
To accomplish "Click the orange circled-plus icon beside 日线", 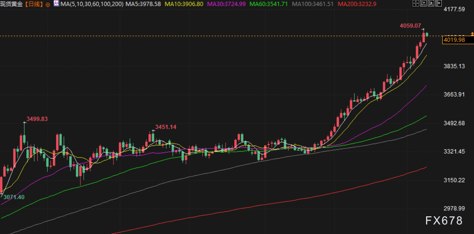I will point(48,5).
